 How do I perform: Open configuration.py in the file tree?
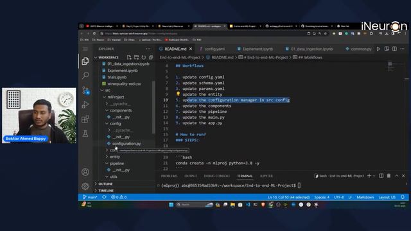click(x=127, y=144)
